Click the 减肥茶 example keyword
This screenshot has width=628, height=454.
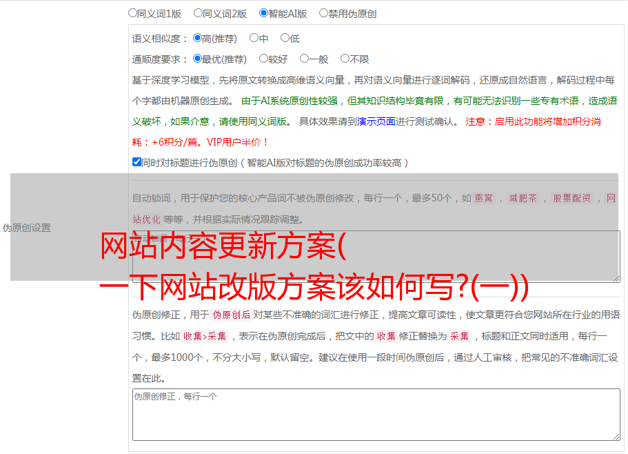tap(523, 198)
